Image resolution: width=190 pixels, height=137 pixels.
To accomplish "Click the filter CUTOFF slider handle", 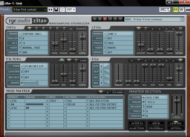I will pyautogui.click(x=54, y=81).
